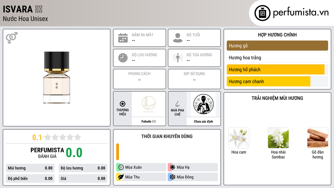
Task: Click the Phong cách card
Action: (140, 79)
